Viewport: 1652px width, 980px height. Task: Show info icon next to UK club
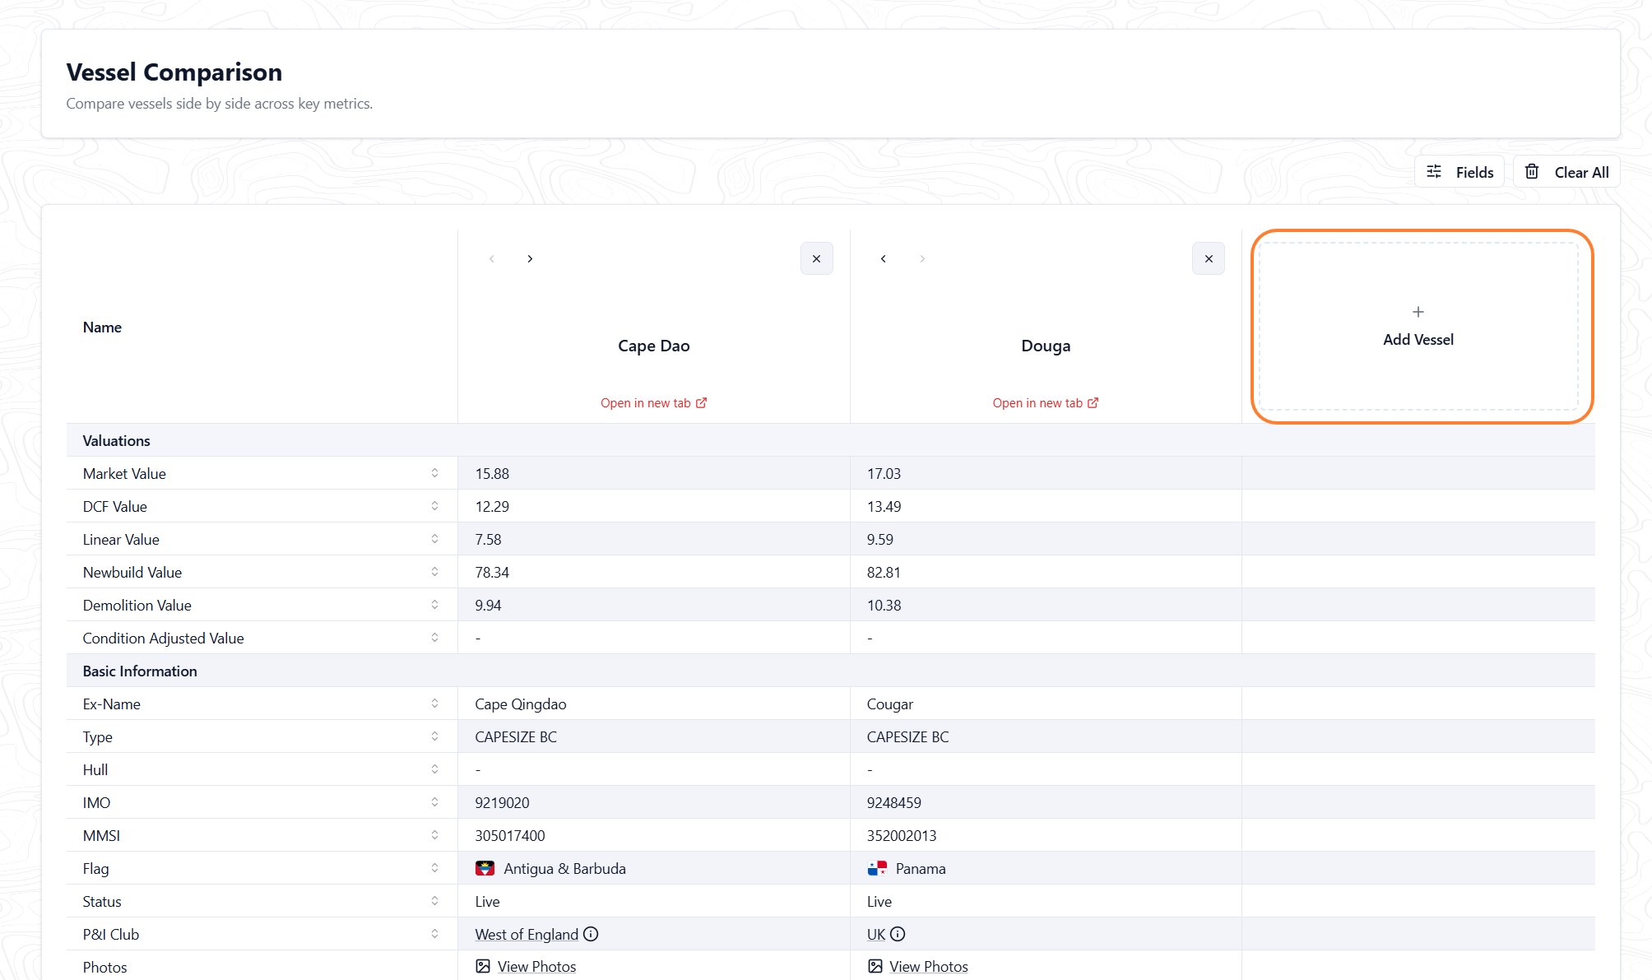tap(898, 934)
